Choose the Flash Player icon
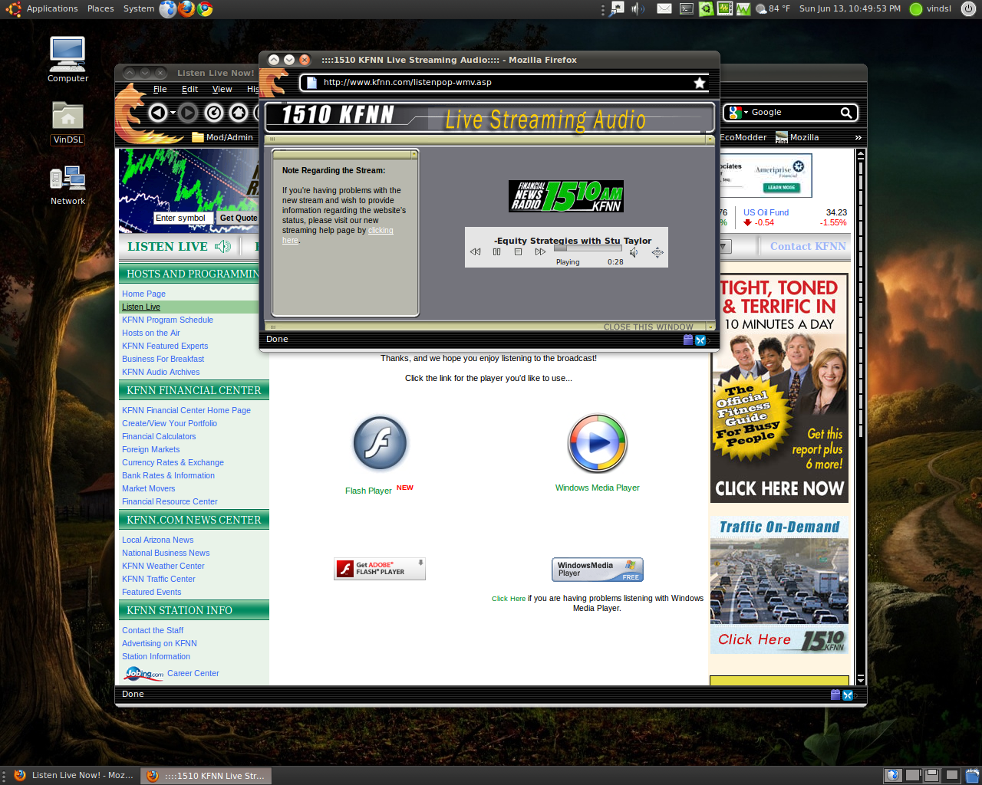The width and height of the screenshot is (982, 785). click(380, 444)
